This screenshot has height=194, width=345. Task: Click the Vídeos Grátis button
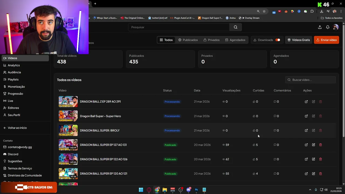tap(299, 40)
